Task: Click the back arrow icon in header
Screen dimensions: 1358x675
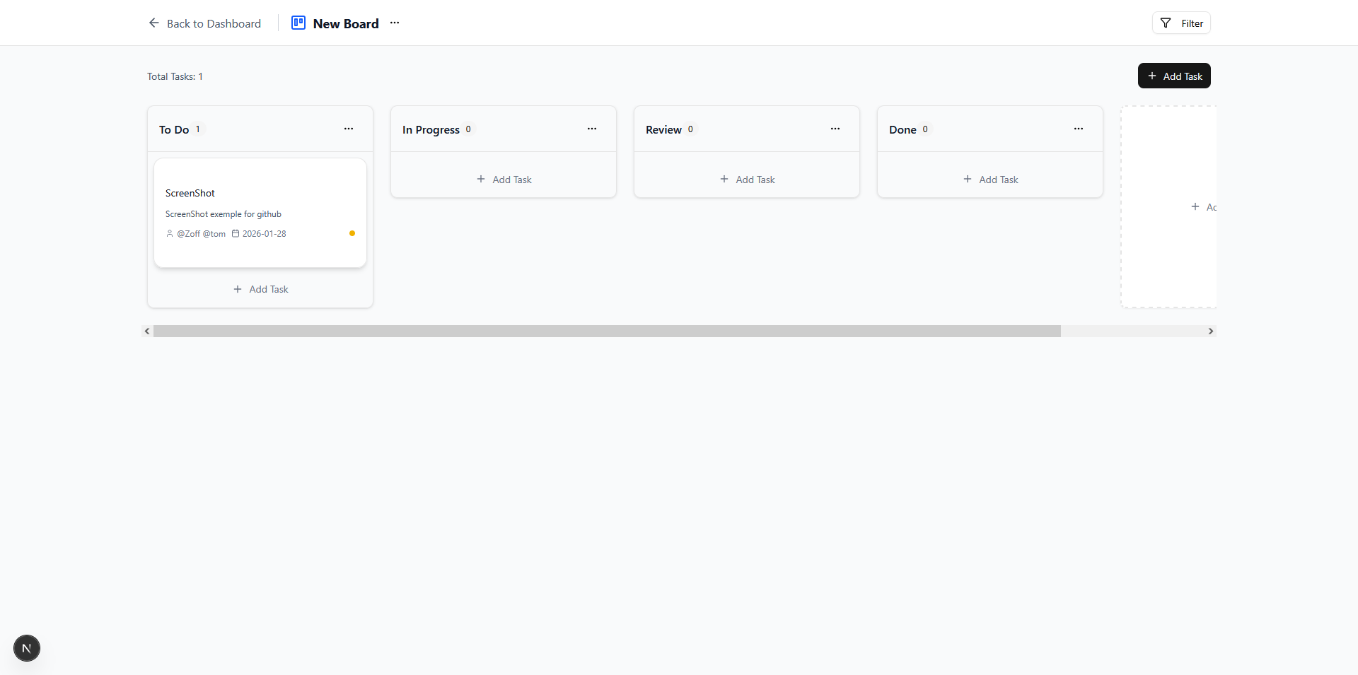Action: tap(153, 23)
